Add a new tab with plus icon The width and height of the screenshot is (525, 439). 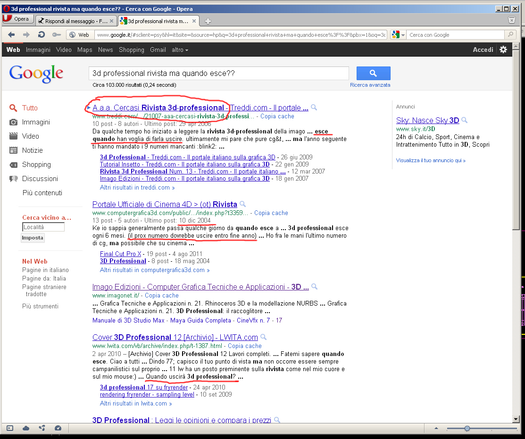208,21
